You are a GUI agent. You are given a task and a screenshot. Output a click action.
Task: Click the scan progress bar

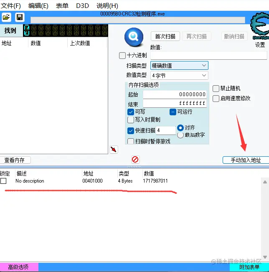tap(138, 20)
